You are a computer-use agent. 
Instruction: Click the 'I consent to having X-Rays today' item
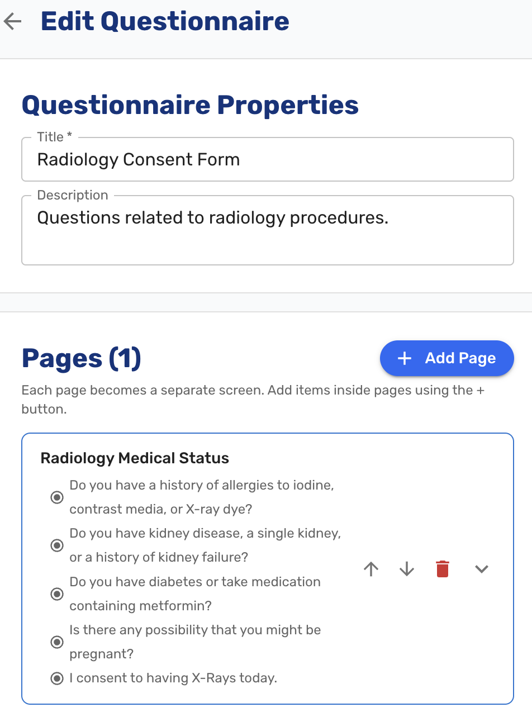coord(173,678)
